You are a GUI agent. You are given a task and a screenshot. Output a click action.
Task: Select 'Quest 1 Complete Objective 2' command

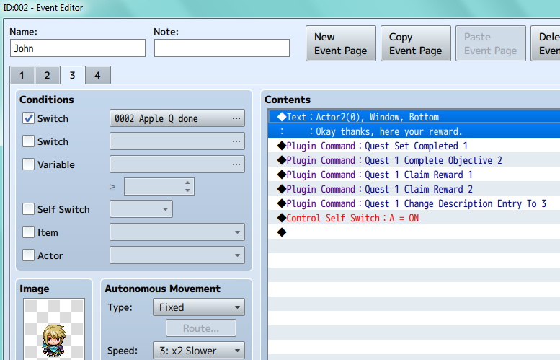(x=414, y=160)
